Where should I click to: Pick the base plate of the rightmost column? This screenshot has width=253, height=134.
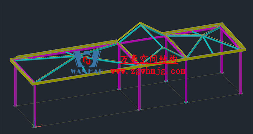tap(240, 93)
